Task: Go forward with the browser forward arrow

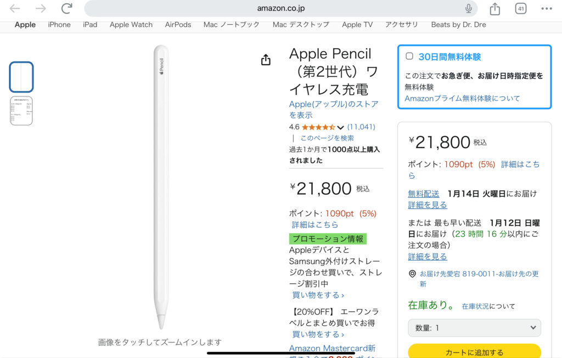Action: tap(41, 8)
